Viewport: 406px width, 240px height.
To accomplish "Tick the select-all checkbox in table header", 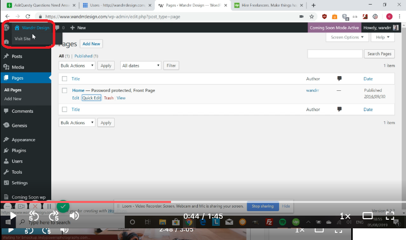I will click(x=64, y=79).
